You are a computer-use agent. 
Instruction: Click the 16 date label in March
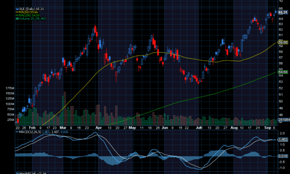coord(79,128)
